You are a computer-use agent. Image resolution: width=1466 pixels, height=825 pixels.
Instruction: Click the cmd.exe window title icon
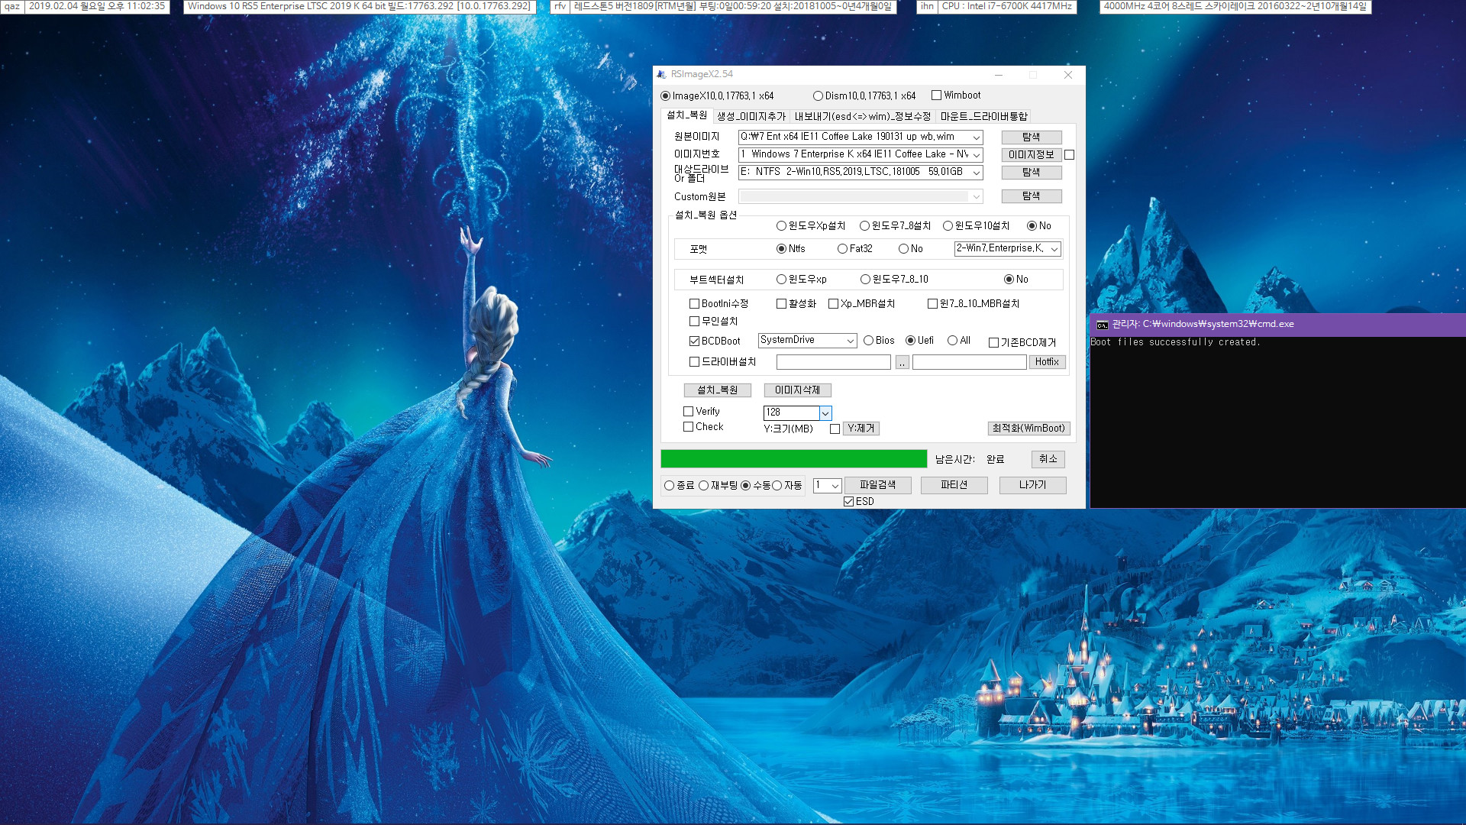(x=1102, y=325)
